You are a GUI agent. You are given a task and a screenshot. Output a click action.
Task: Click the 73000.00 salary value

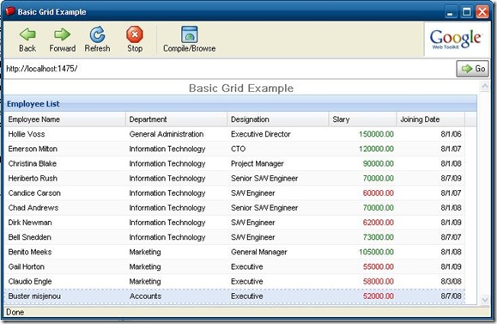coord(379,237)
